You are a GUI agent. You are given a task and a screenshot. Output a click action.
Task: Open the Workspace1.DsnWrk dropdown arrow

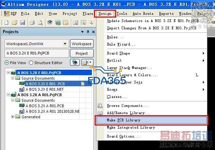pos(65,44)
